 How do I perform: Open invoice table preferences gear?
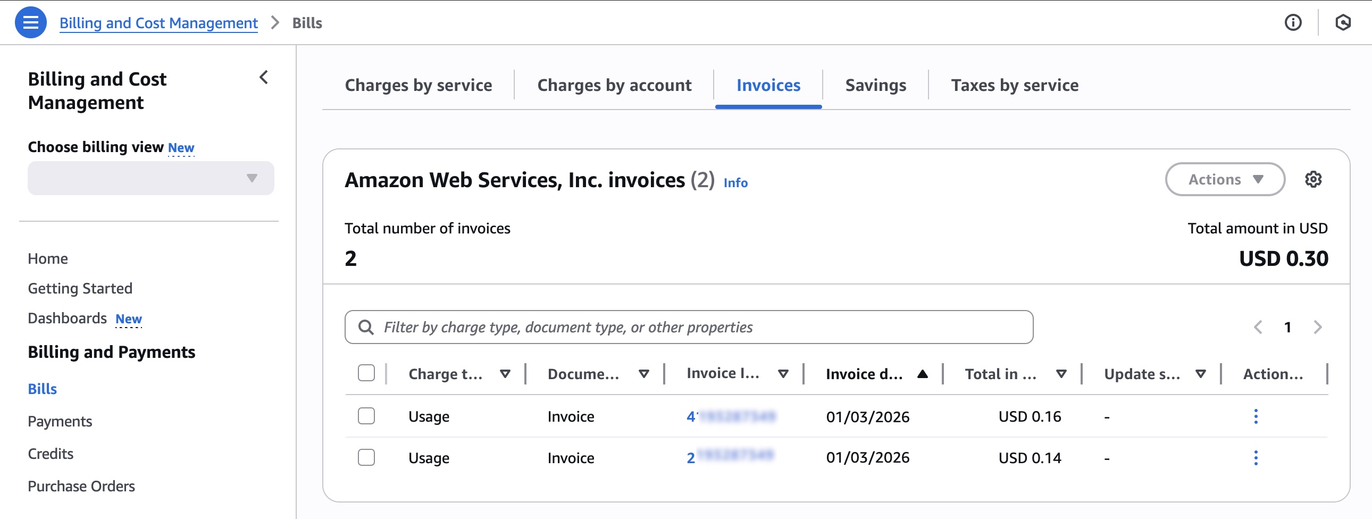coord(1313,180)
